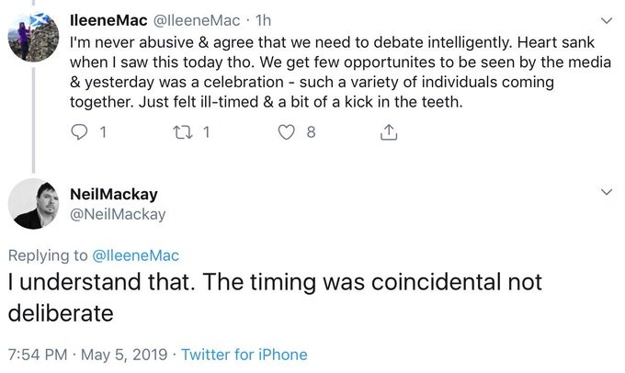The width and height of the screenshot is (625, 373).
Task: Open NeilMackay's profile avatar
Action: tap(33, 204)
